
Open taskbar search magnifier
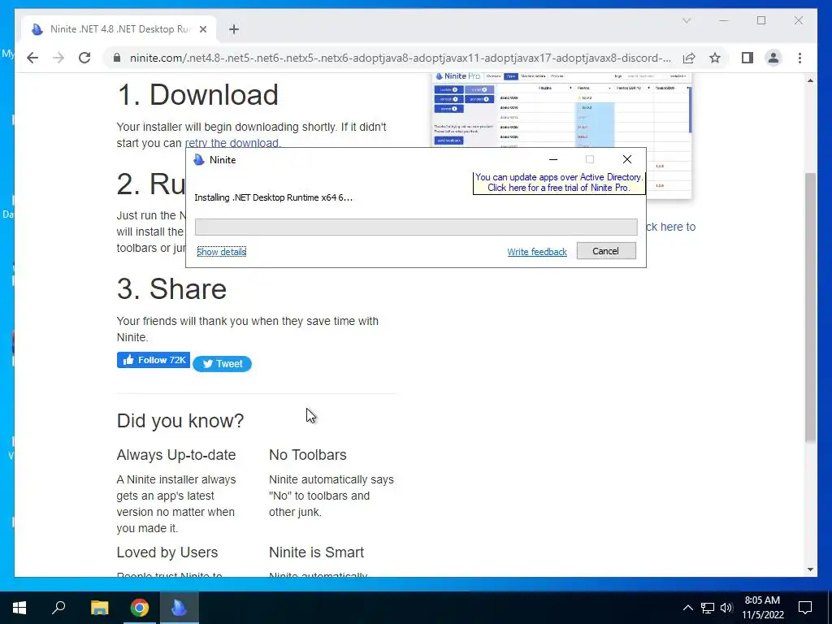tap(58, 608)
